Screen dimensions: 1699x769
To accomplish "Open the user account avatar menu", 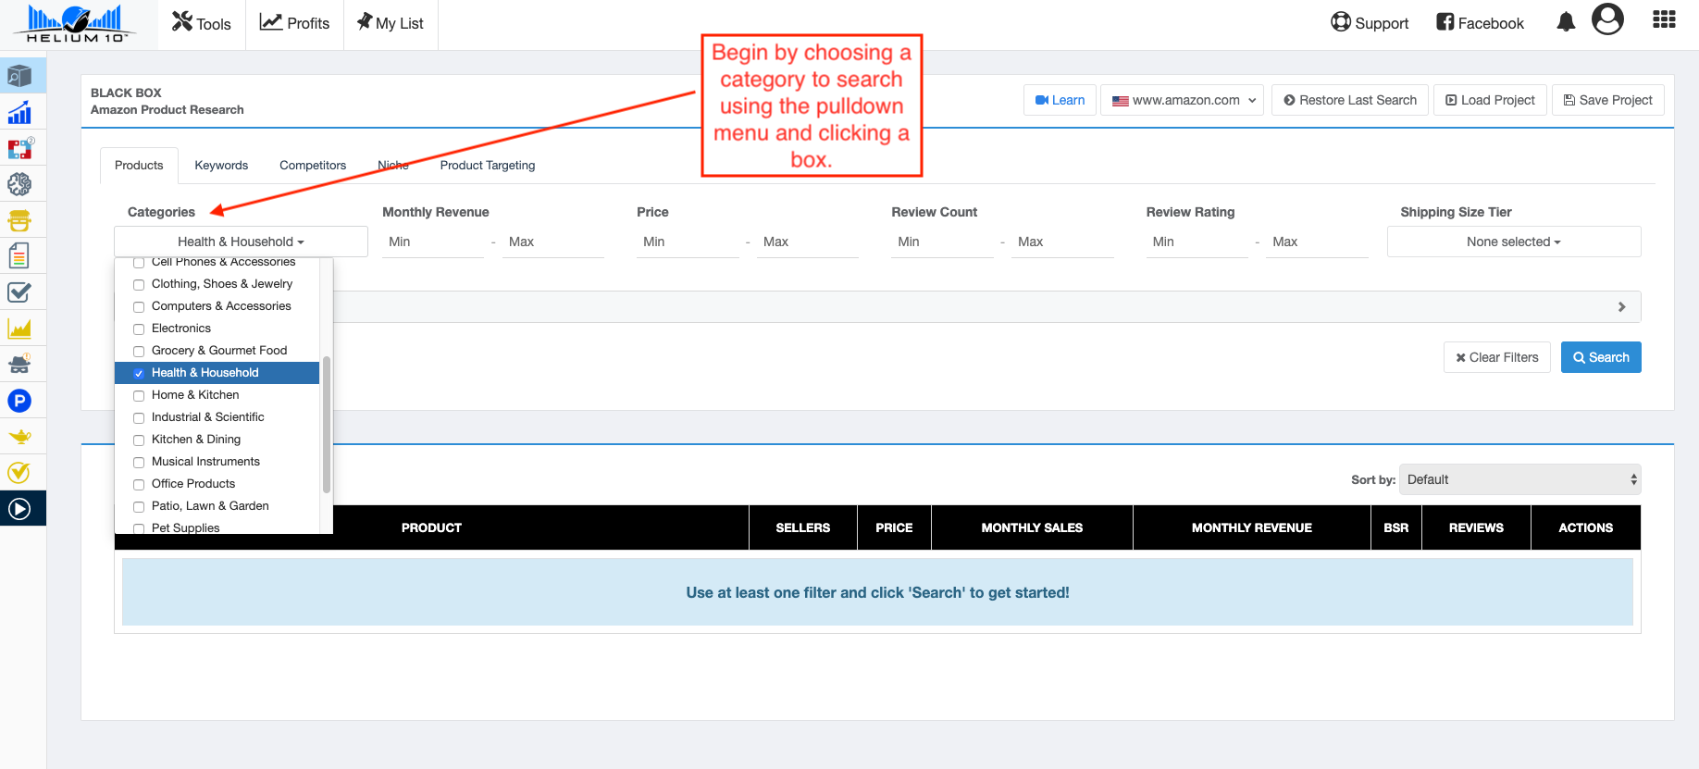I will (x=1608, y=19).
